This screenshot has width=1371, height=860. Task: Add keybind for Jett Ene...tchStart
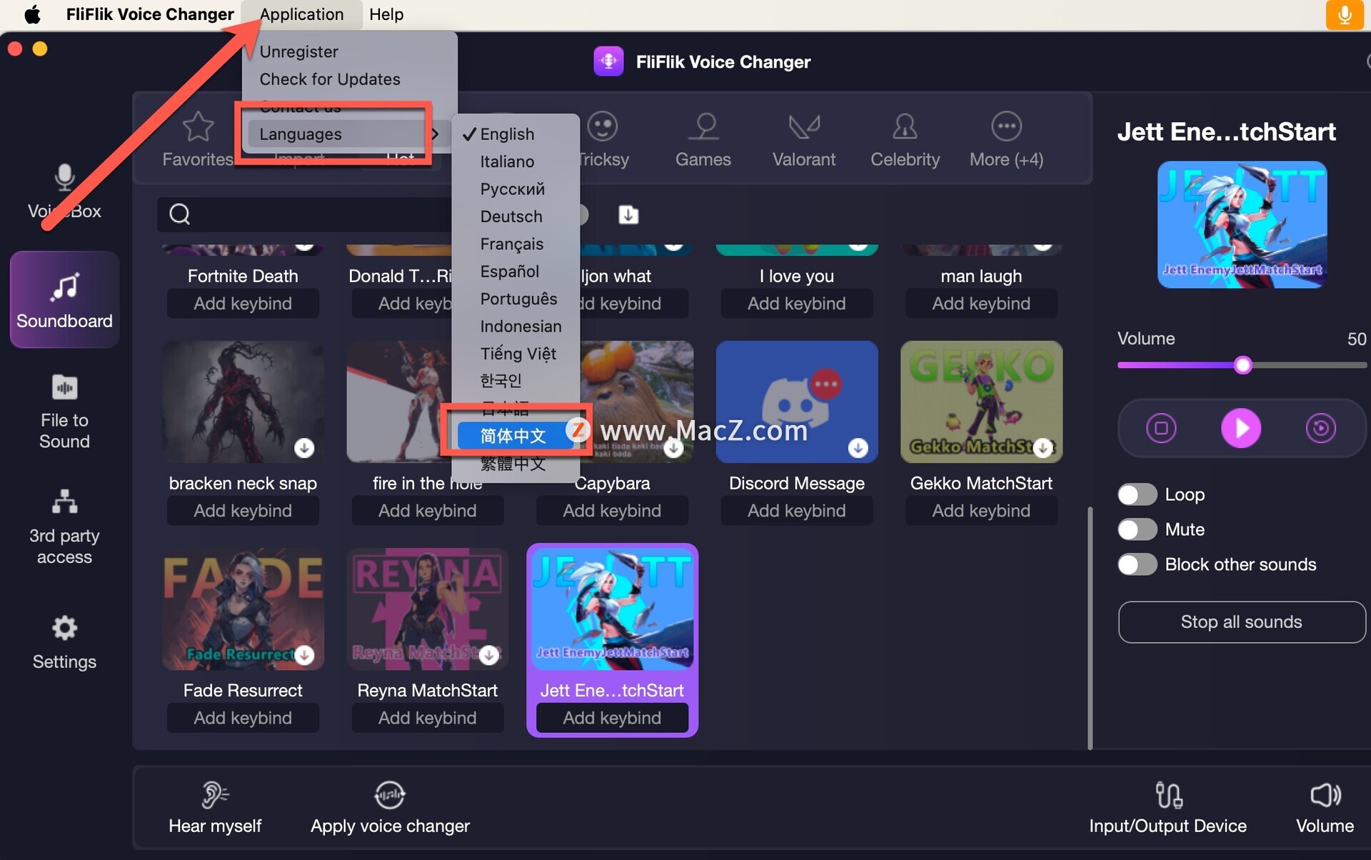[612, 717]
